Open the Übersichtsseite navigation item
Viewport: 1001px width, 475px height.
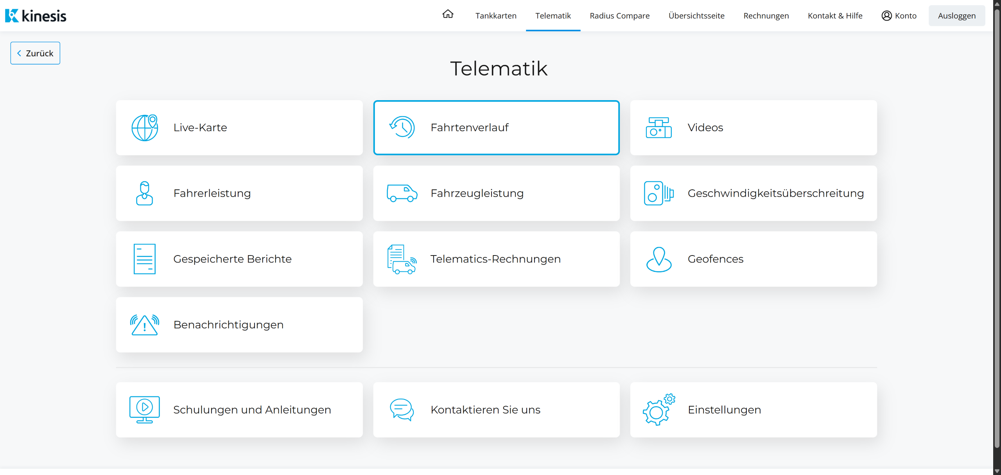pyautogui.click(x=696, y=16)
